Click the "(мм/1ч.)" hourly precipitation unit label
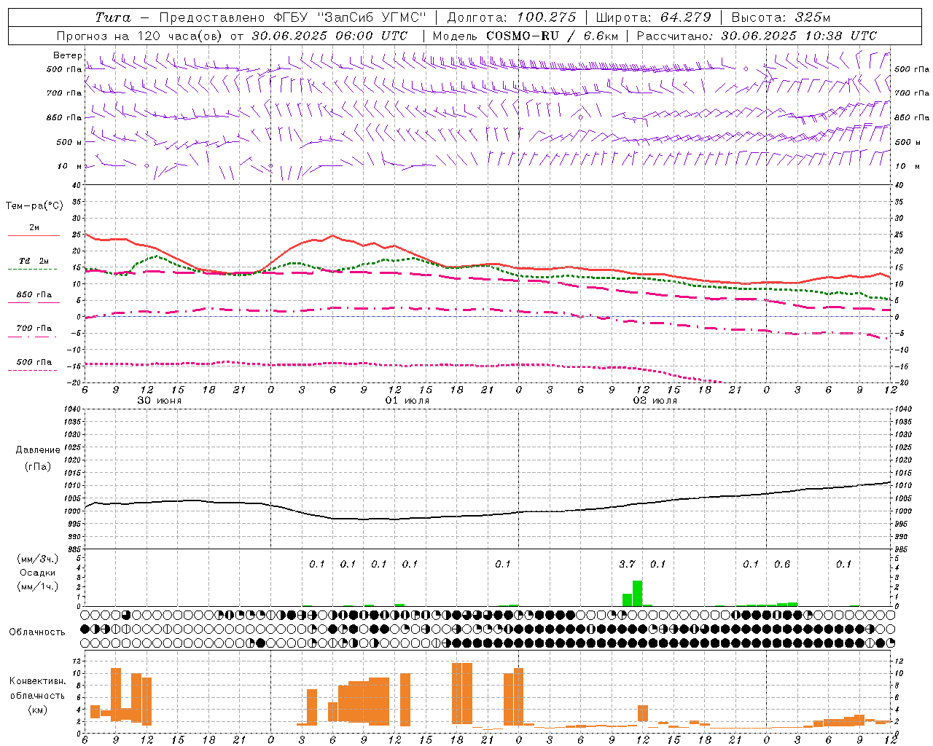The height and width of the screenshot is (746, 933). coord(37,586)
